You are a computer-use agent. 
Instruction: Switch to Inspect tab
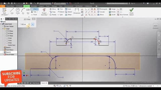[x=41, y=6]
